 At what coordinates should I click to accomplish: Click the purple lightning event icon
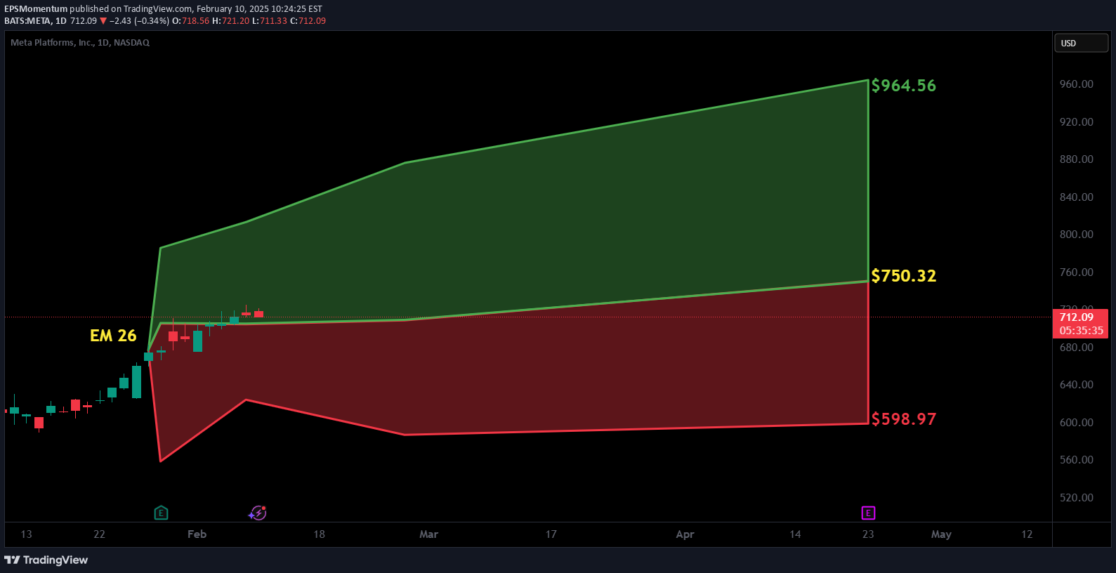[x=258, y=513]
